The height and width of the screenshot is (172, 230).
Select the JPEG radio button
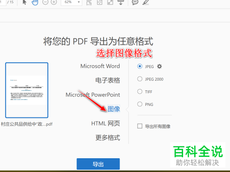pos(140,67)
